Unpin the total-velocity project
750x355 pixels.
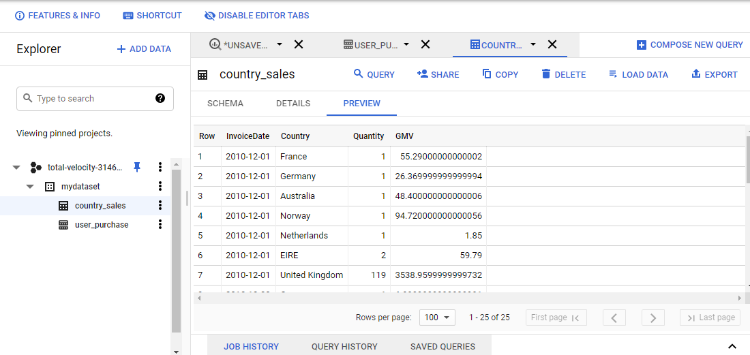coord(137,167)
